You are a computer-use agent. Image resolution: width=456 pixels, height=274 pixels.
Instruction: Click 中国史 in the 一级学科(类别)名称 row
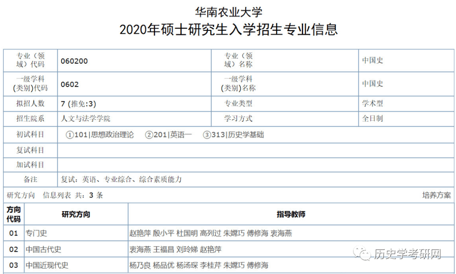coord(372,83)
